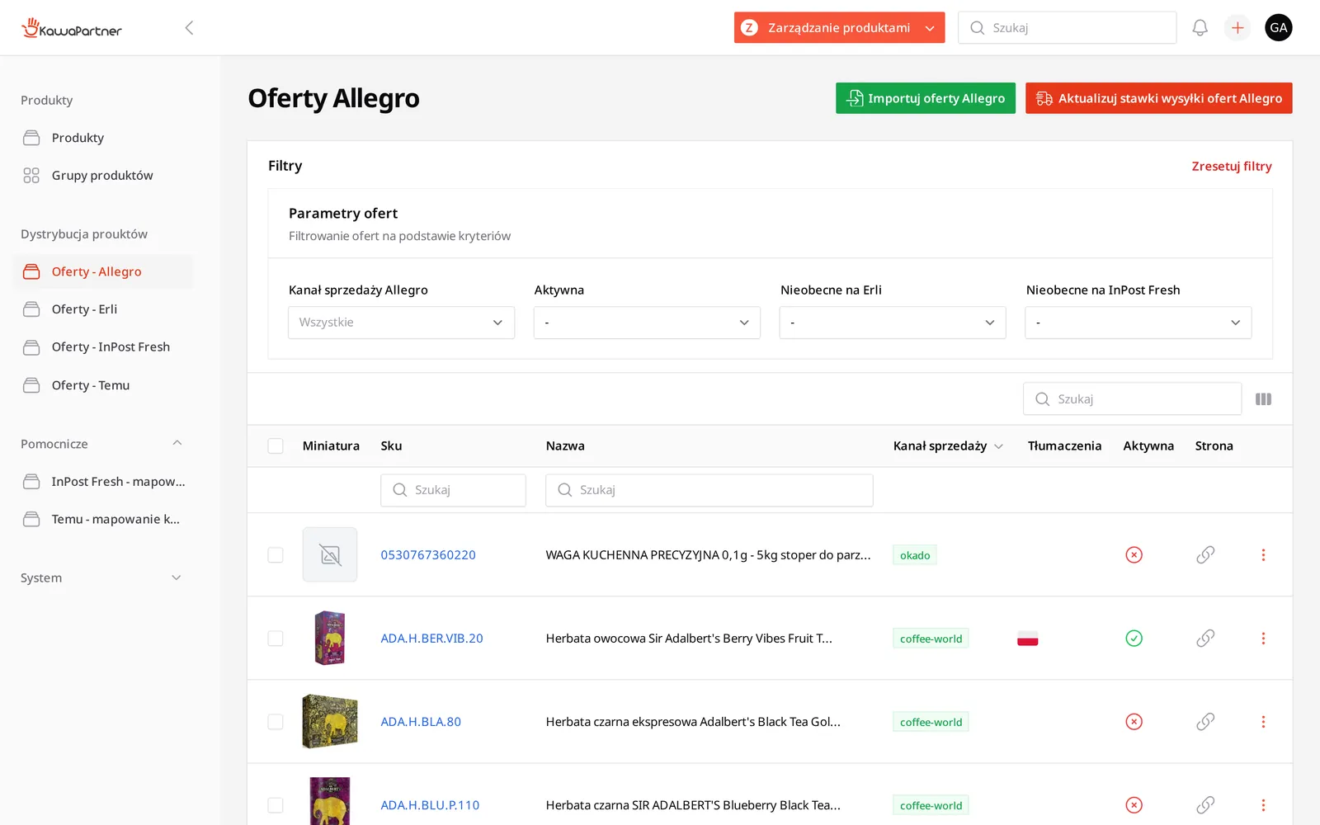This screenshot has width=1320, height=825.
Task: Check the 0530767360220 row checkbox
Action: click(276, 555)
